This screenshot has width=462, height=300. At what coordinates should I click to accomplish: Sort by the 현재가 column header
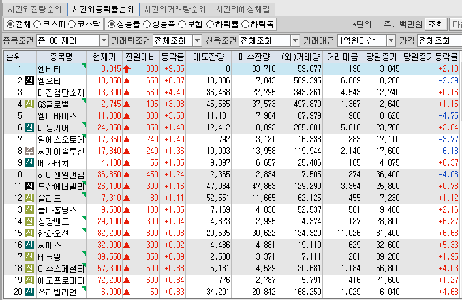[x=104, y=57]
